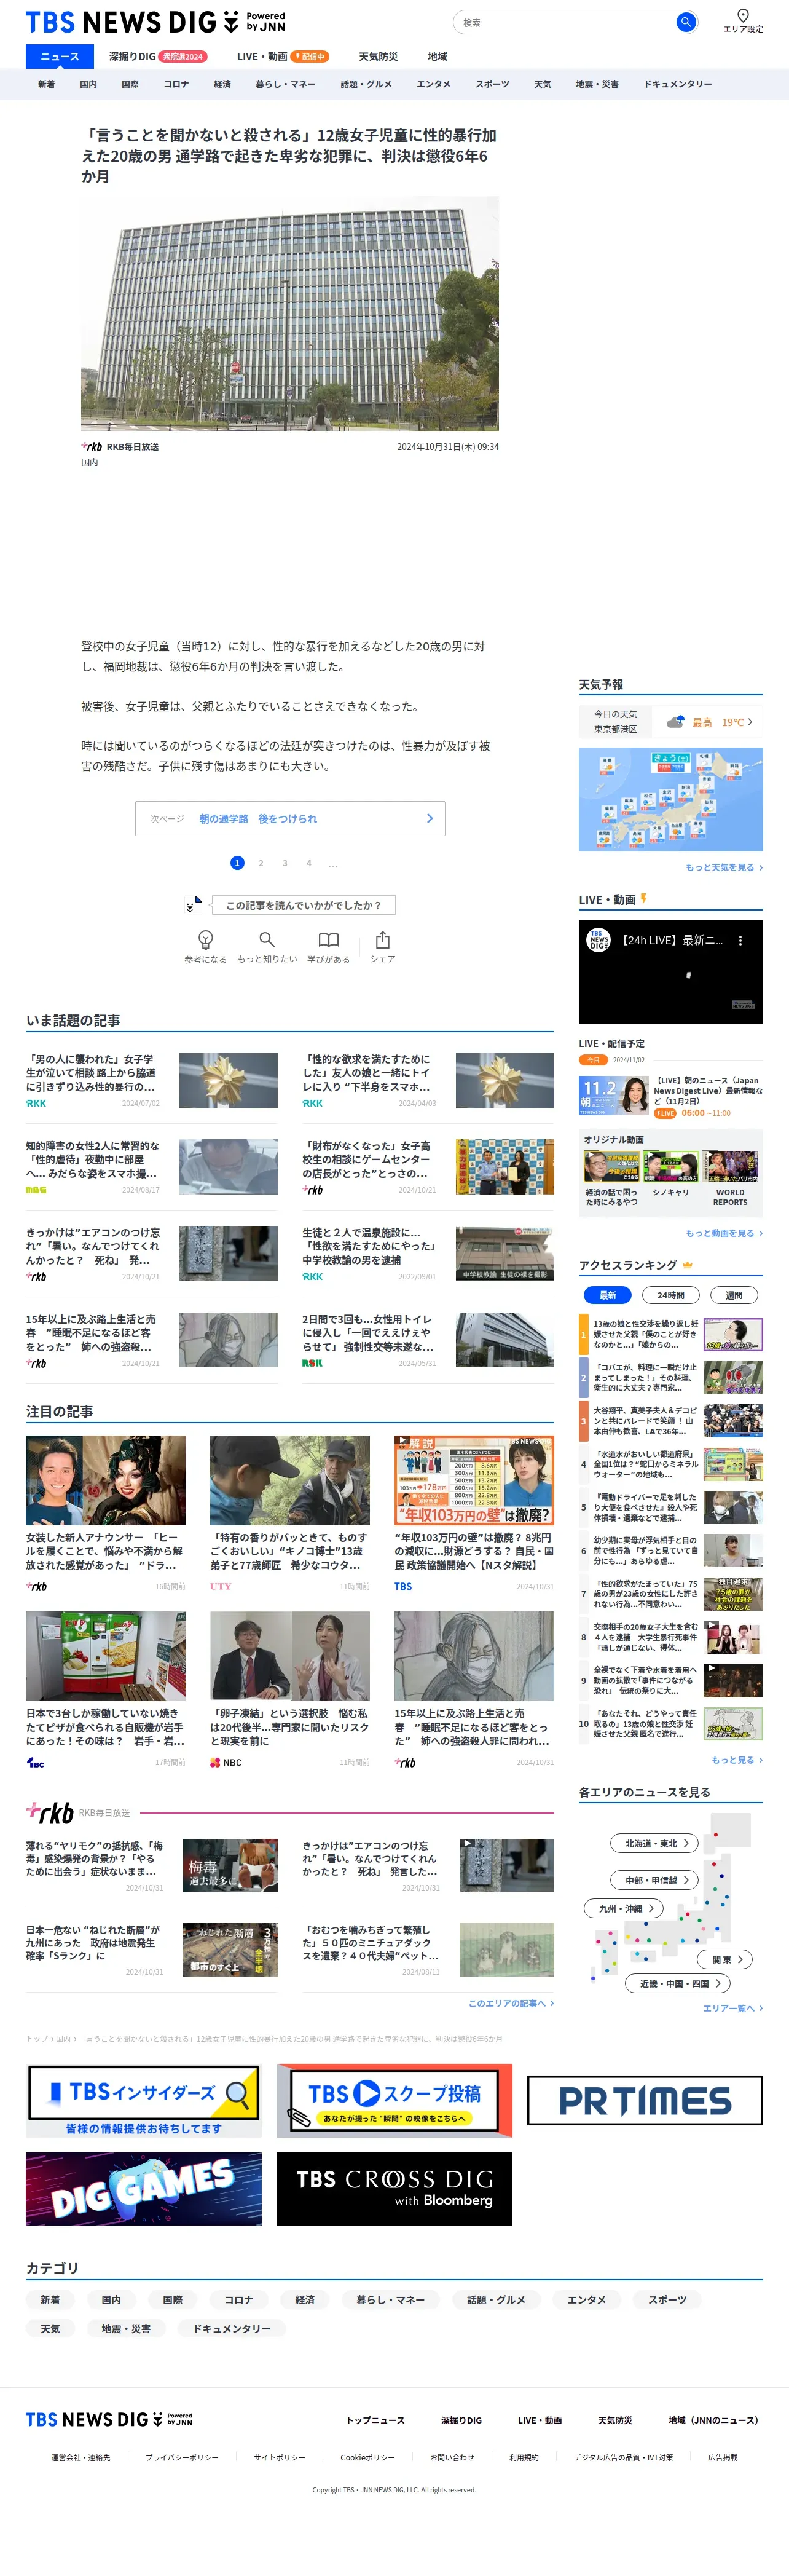Image resolution: width=789 pixels, height=2576 pixels.
Task: Select ドキュメンタリー in category navigation bar
Action: click(x=677, y=84)
